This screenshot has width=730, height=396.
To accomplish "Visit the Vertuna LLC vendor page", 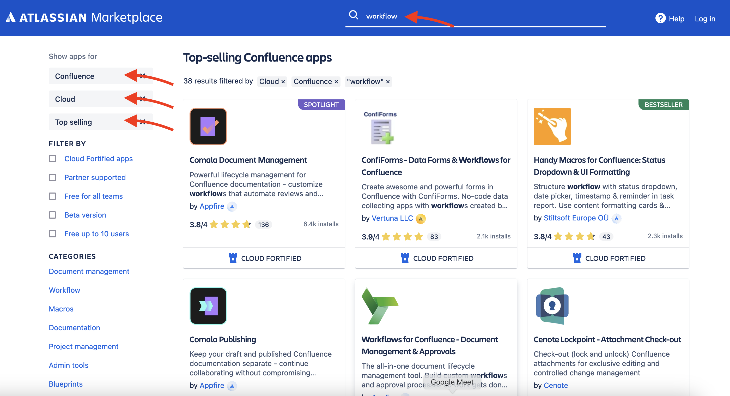I will coord(392,218).
